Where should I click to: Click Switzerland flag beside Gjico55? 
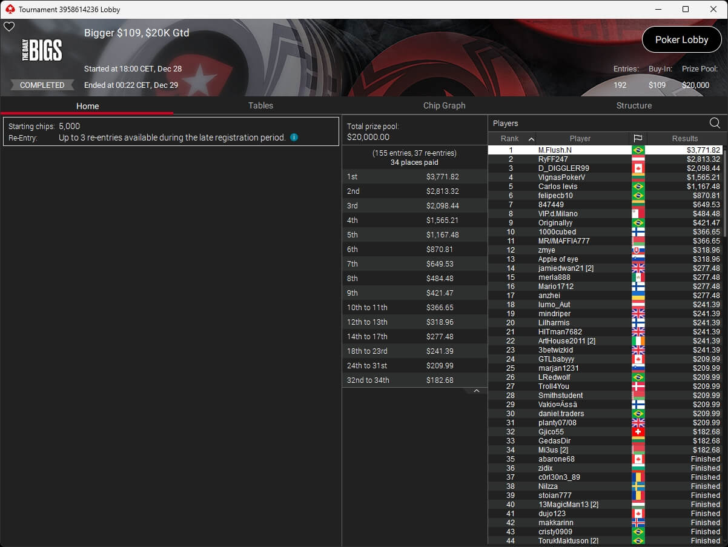point(638,432)
